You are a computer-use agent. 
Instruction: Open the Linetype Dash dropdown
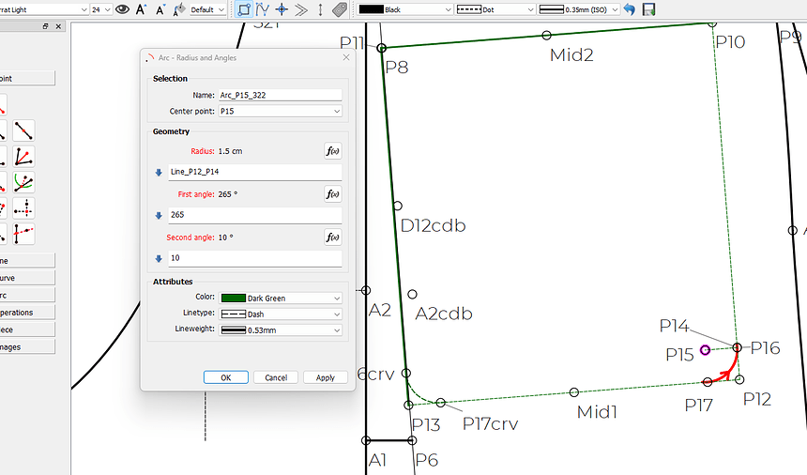click(280, 314)
